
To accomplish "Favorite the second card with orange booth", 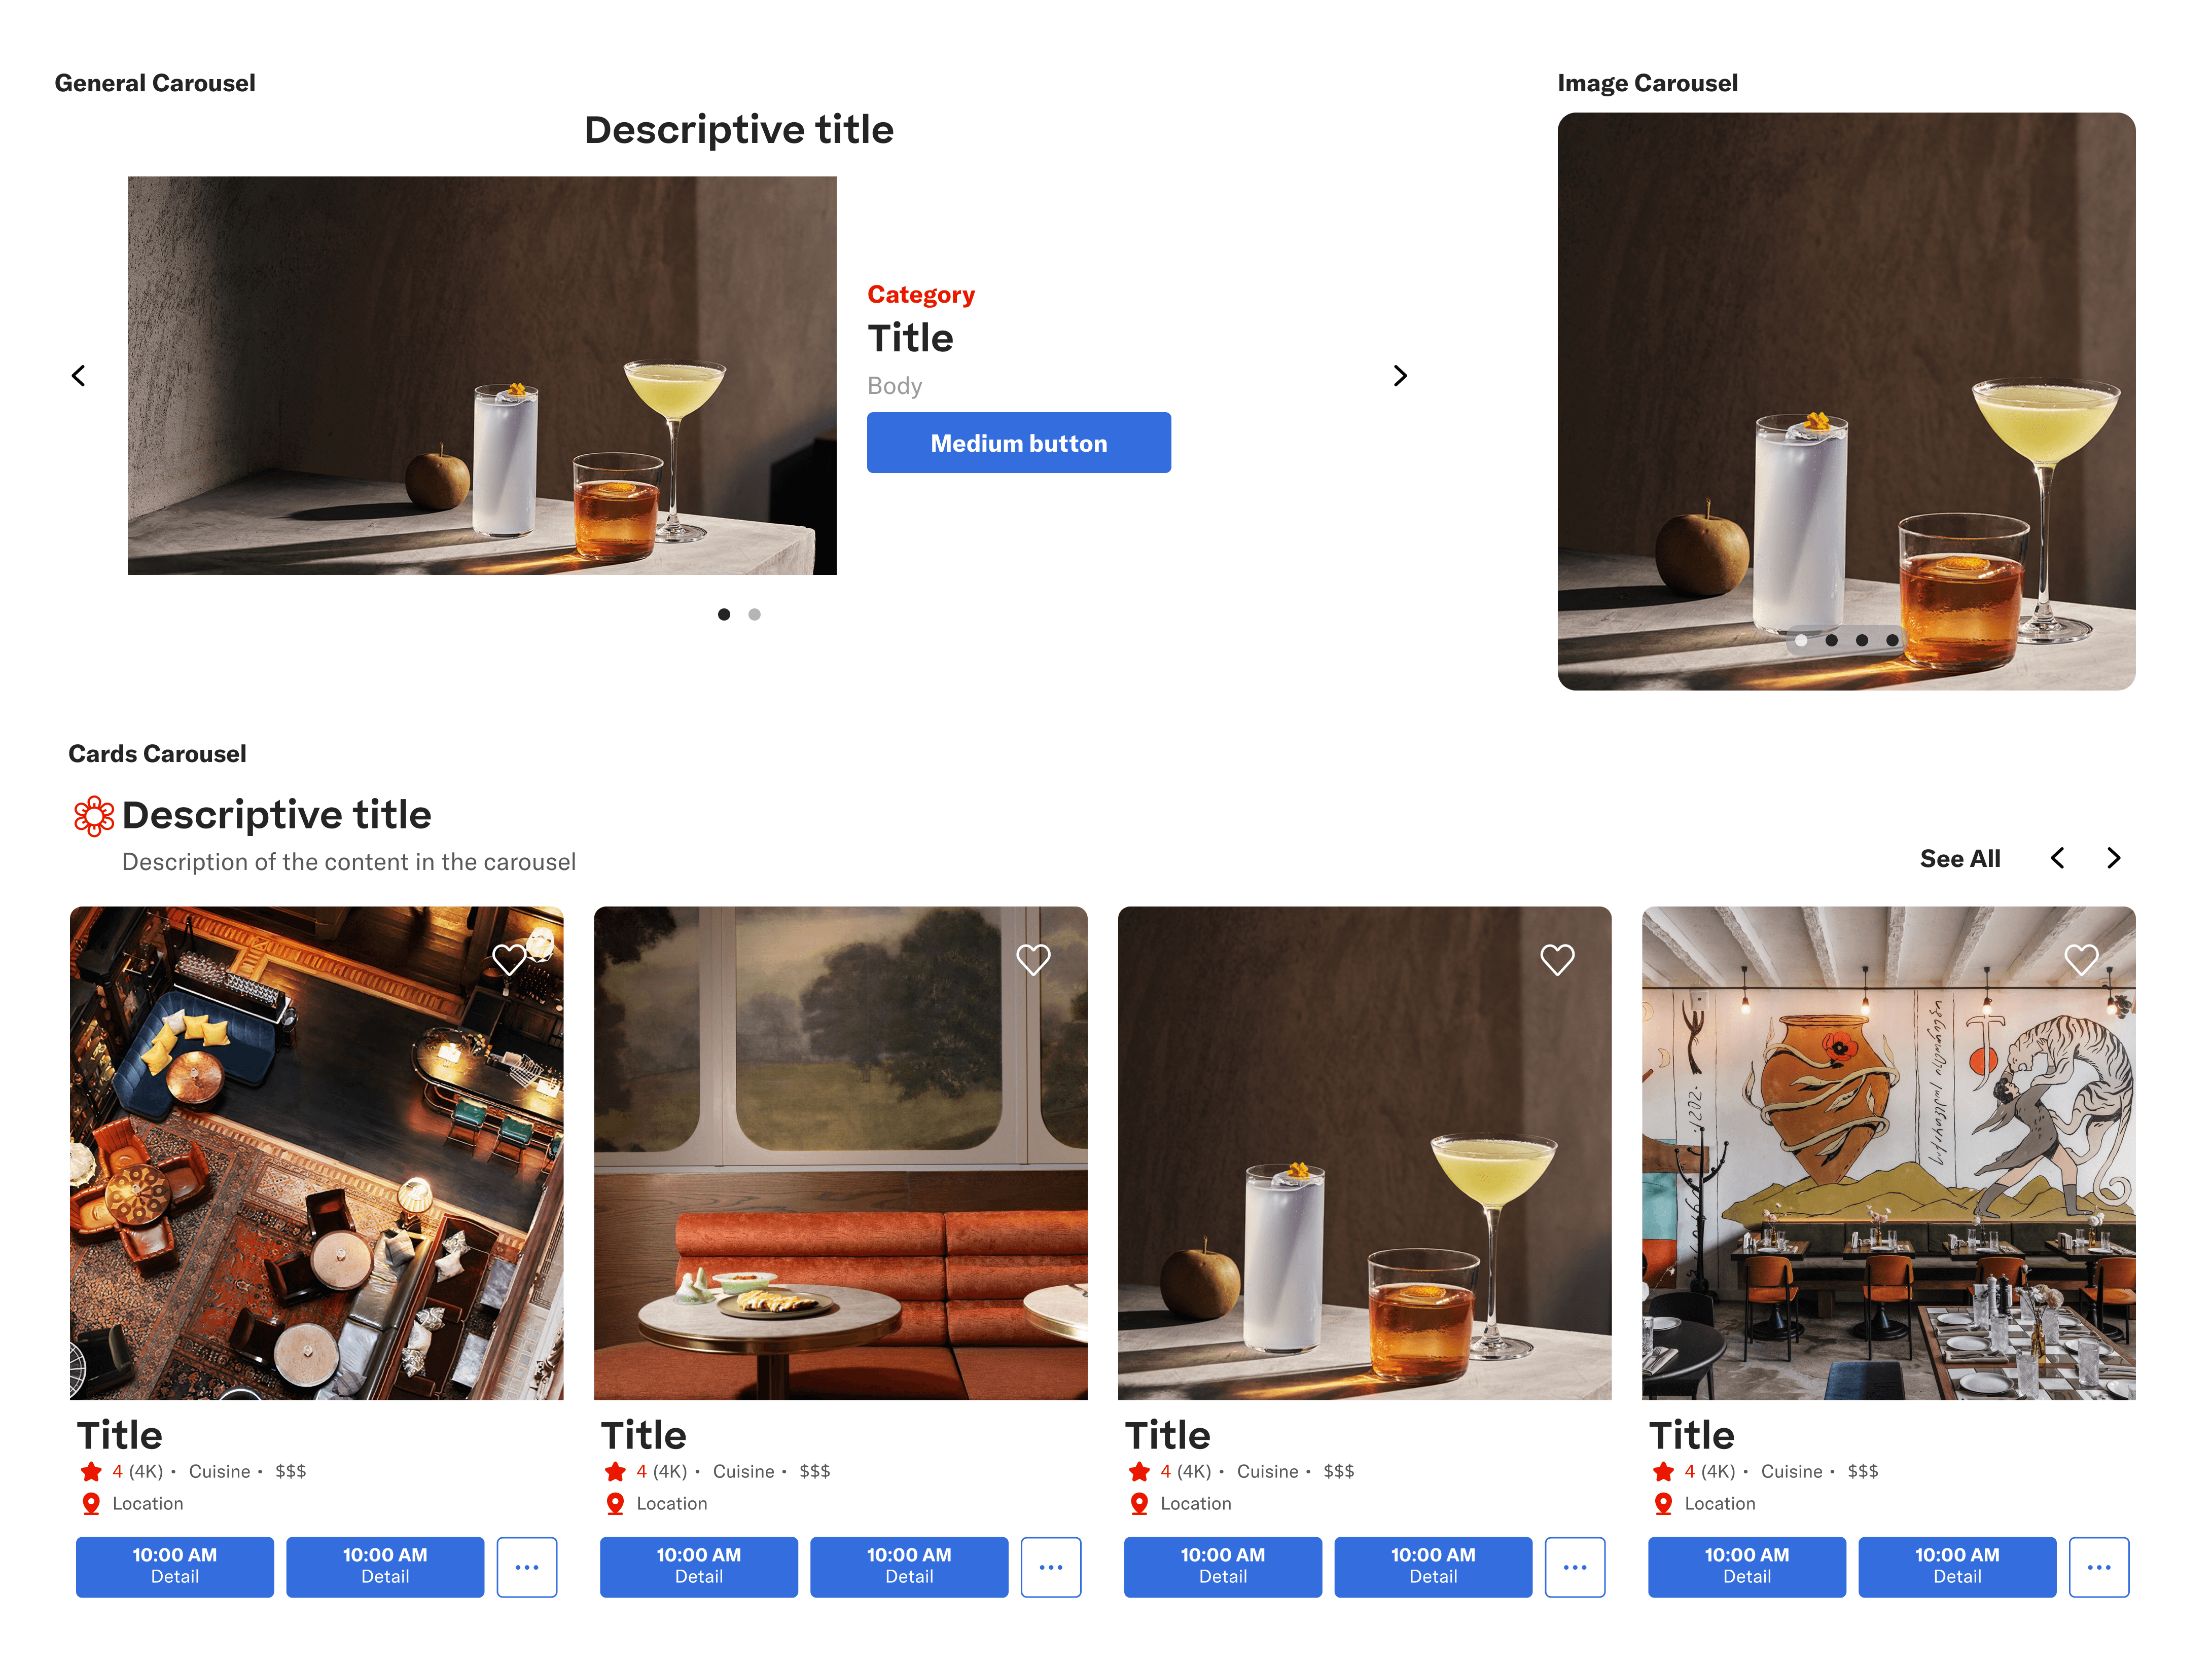I will [x=1033, y=960].
